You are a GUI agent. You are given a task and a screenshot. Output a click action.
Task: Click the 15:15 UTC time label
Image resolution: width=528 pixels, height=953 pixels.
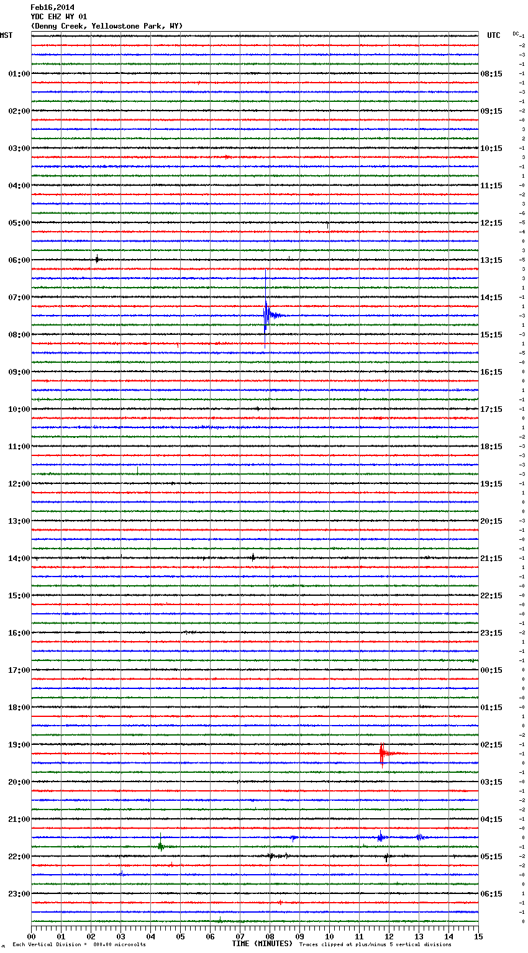tap(491, 335)
